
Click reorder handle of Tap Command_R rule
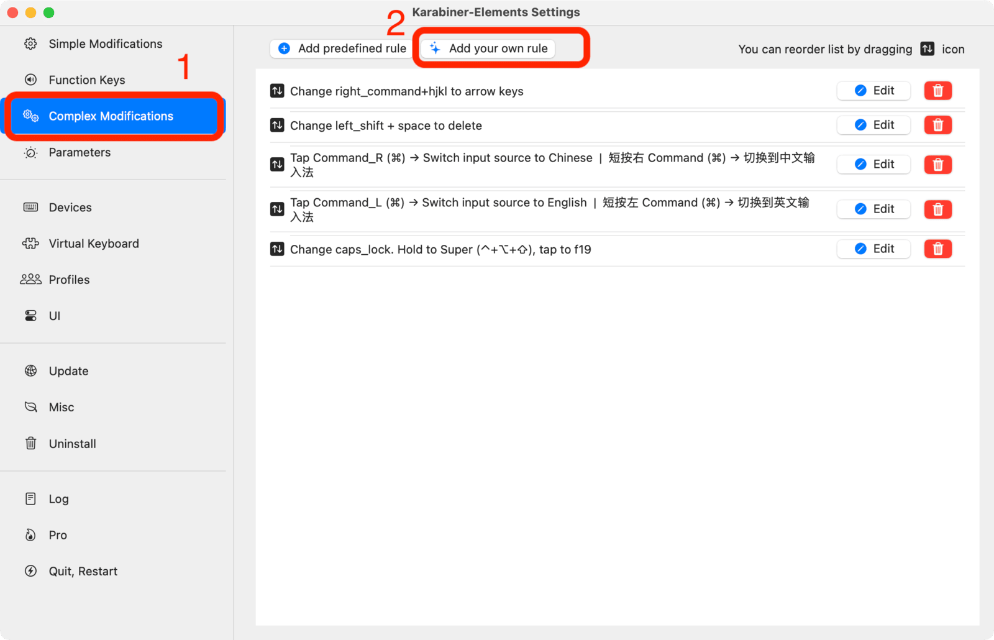[277, 165]
